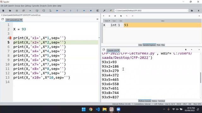Switch to the Help pane tab
Image resolution: width=202 pixels, height=113 pixels.
(140, 45)
